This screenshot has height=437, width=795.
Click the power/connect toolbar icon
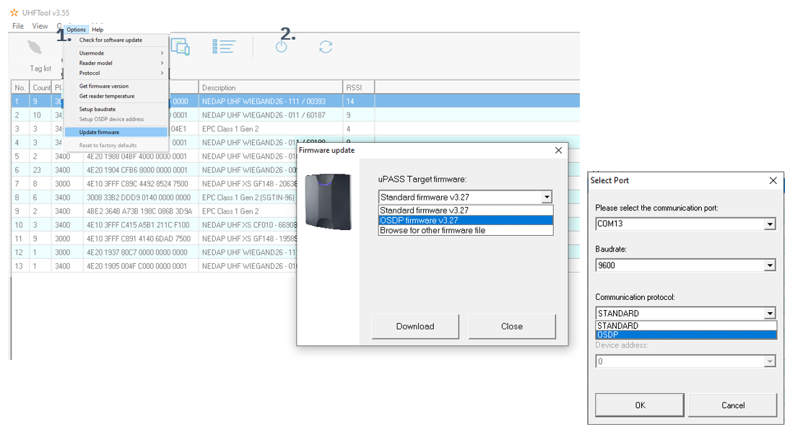point(282,46)
